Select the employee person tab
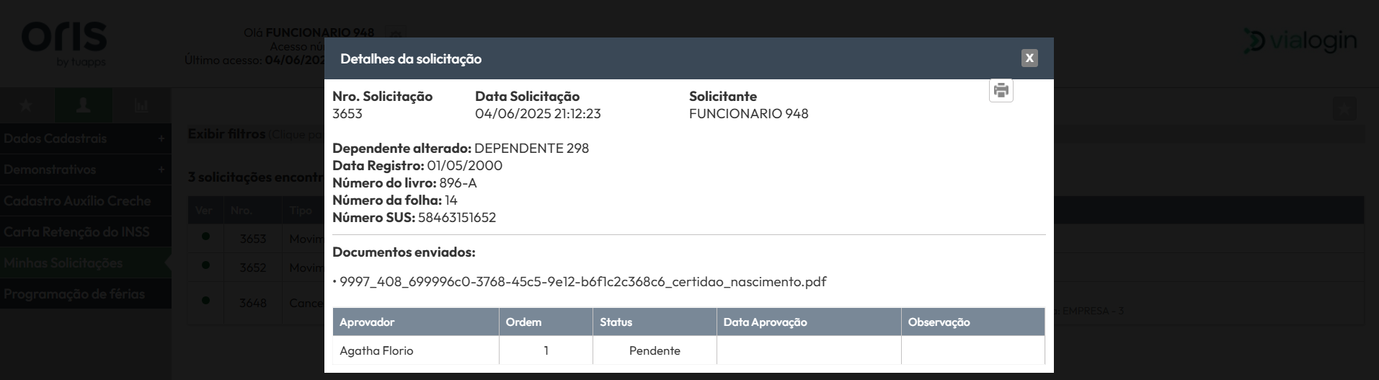 [x=84, y=106]
